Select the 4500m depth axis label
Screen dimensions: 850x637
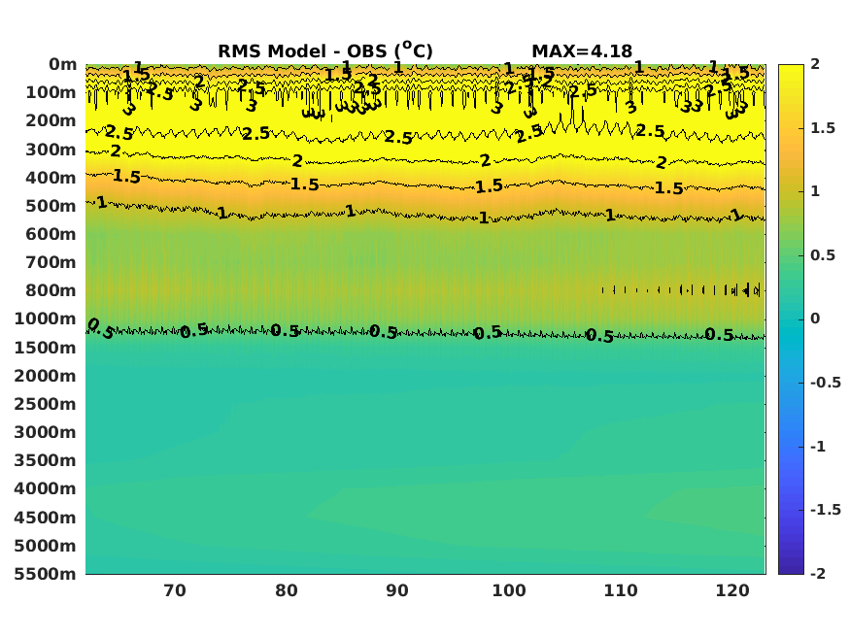click(46, 518)
